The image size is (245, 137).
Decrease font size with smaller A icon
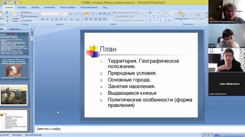pyautogui.click(x=75, y=14)
